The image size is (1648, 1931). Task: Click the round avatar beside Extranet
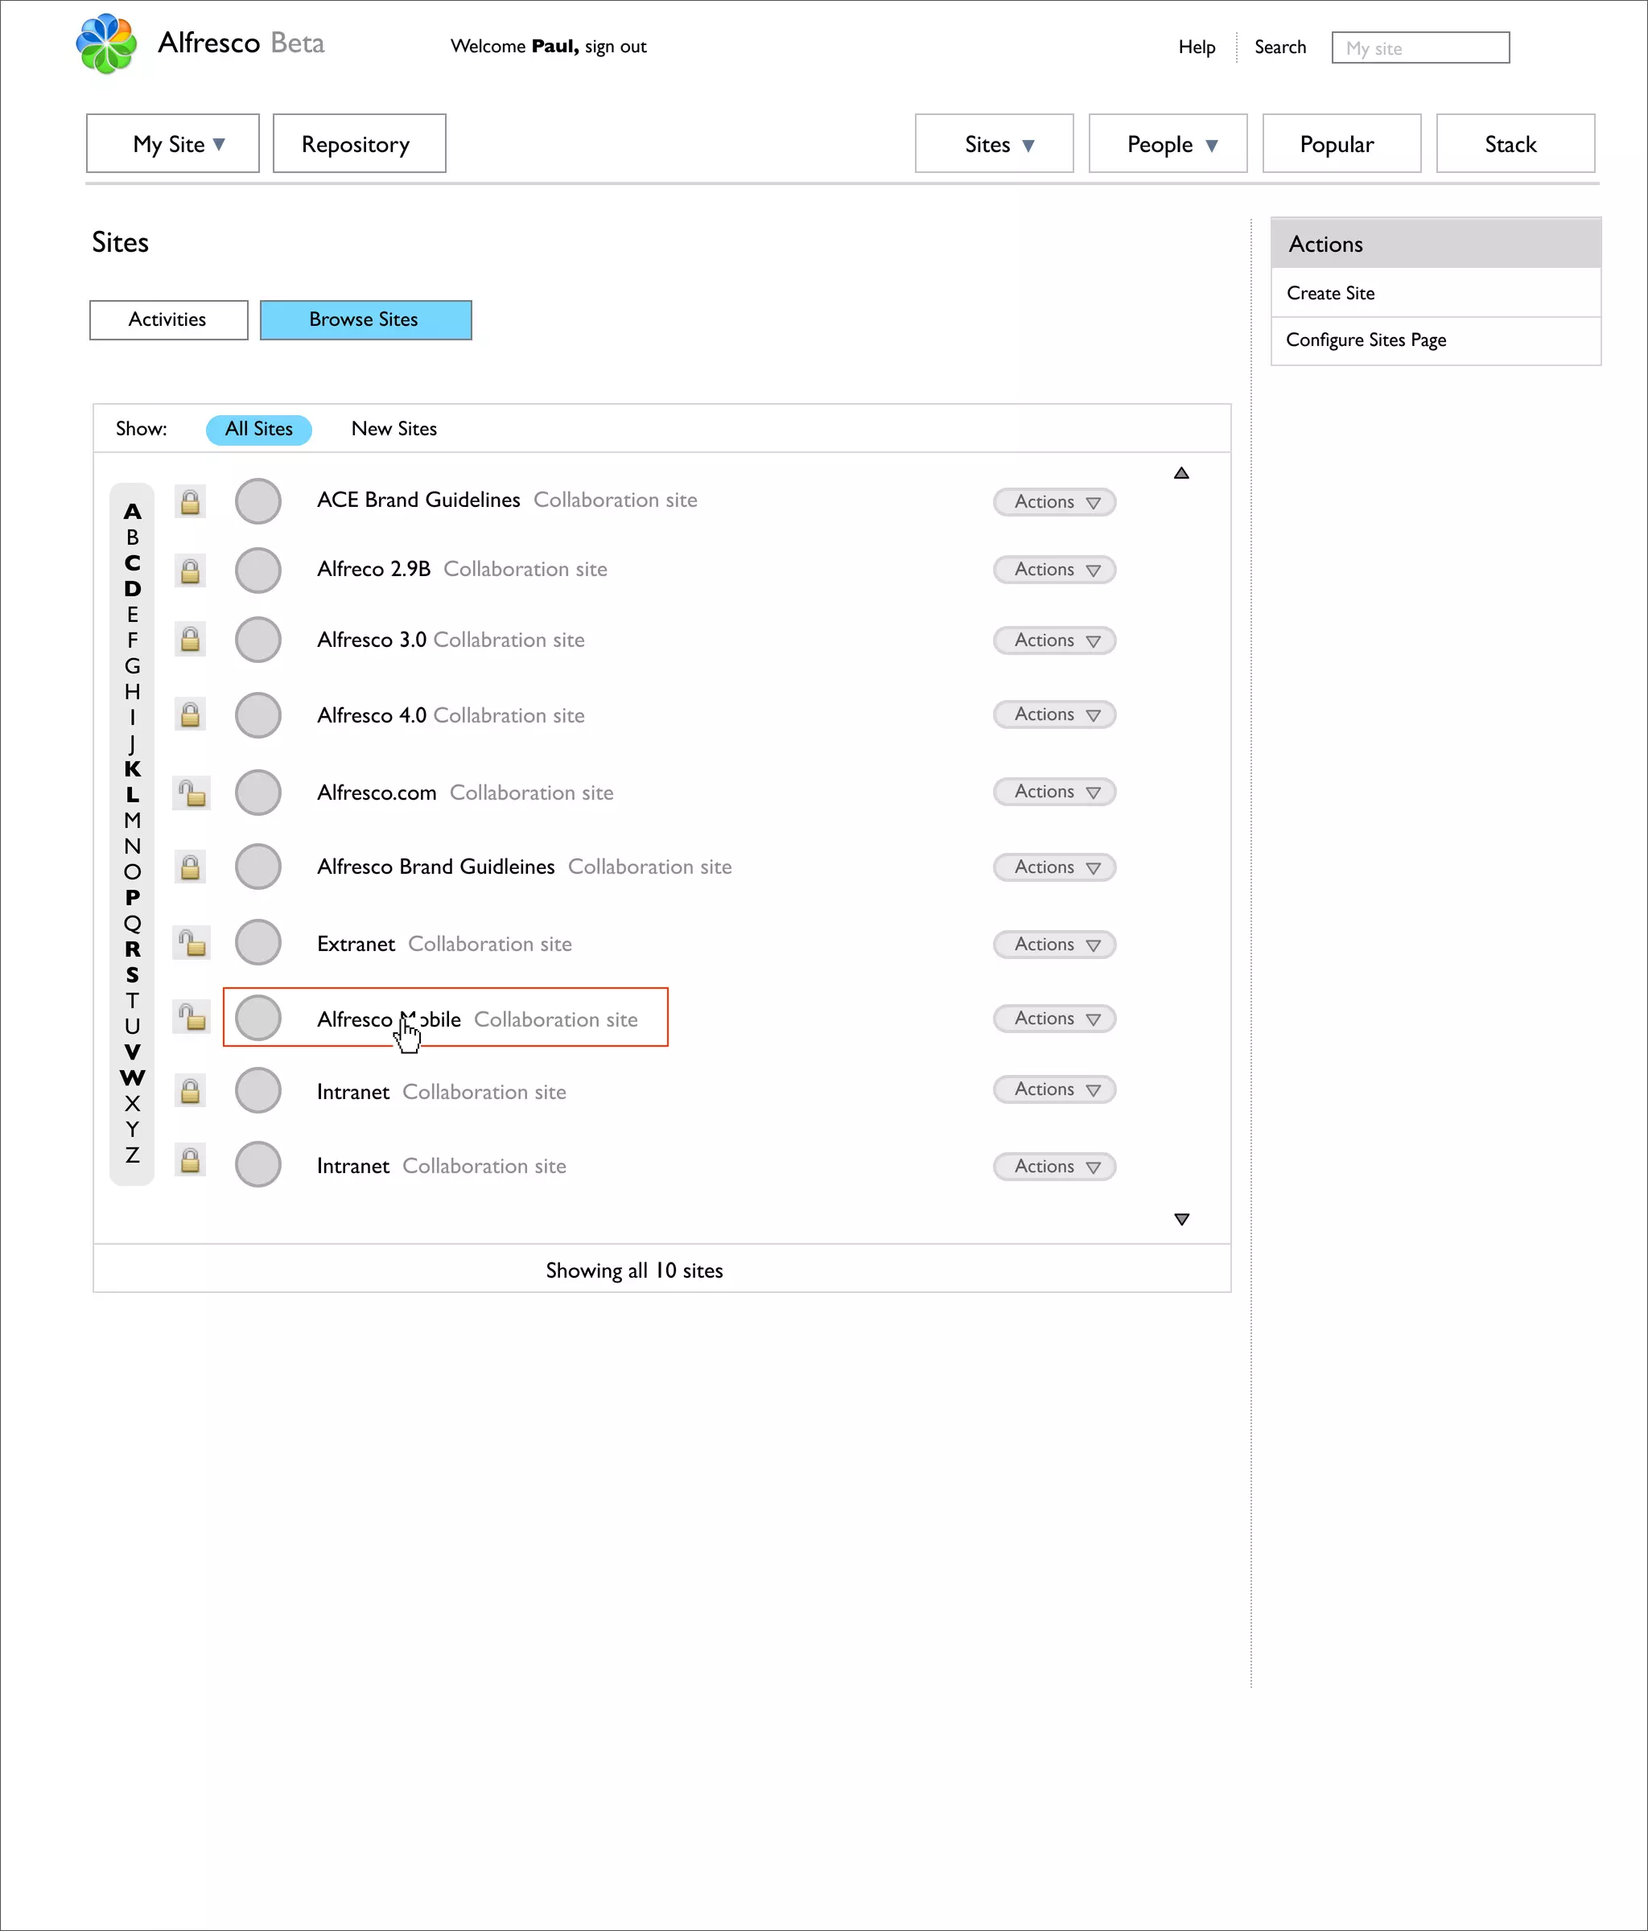click(258, 942)
